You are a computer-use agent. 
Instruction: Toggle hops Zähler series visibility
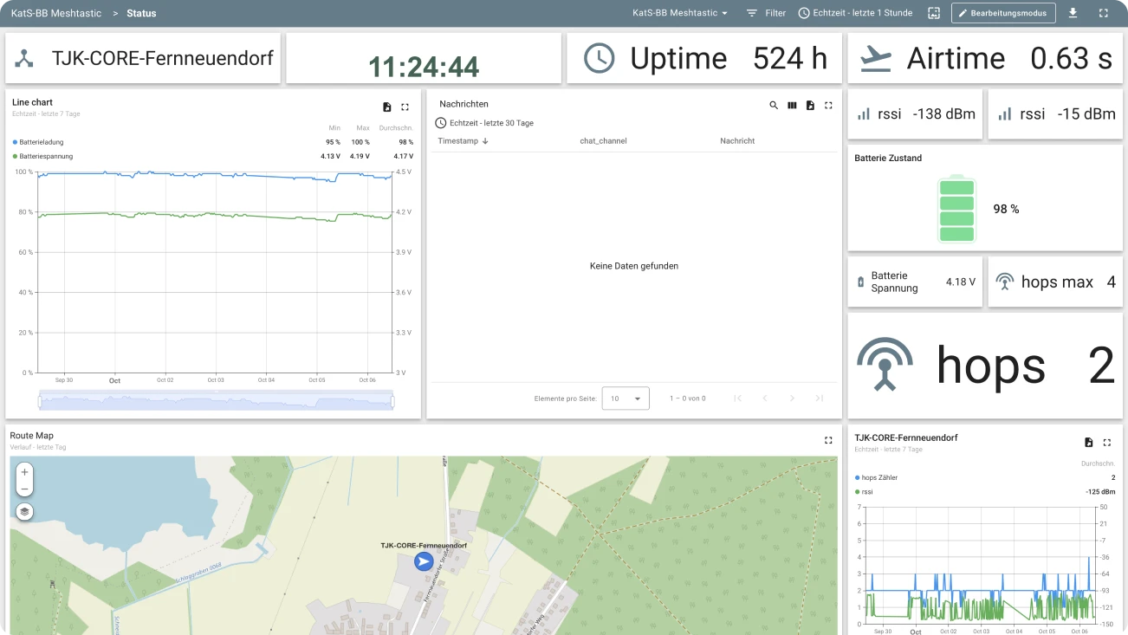coord(878,477)
